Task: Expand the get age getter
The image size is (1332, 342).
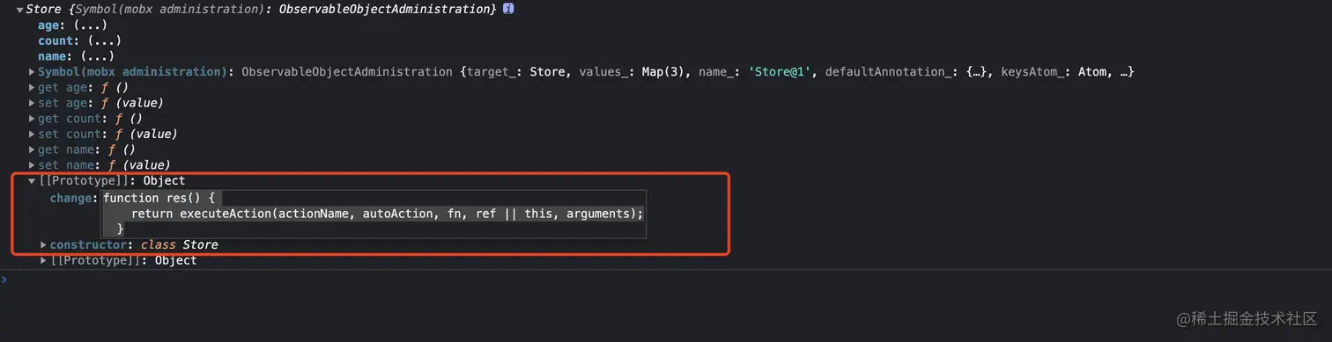Action: tap(32, 87)
